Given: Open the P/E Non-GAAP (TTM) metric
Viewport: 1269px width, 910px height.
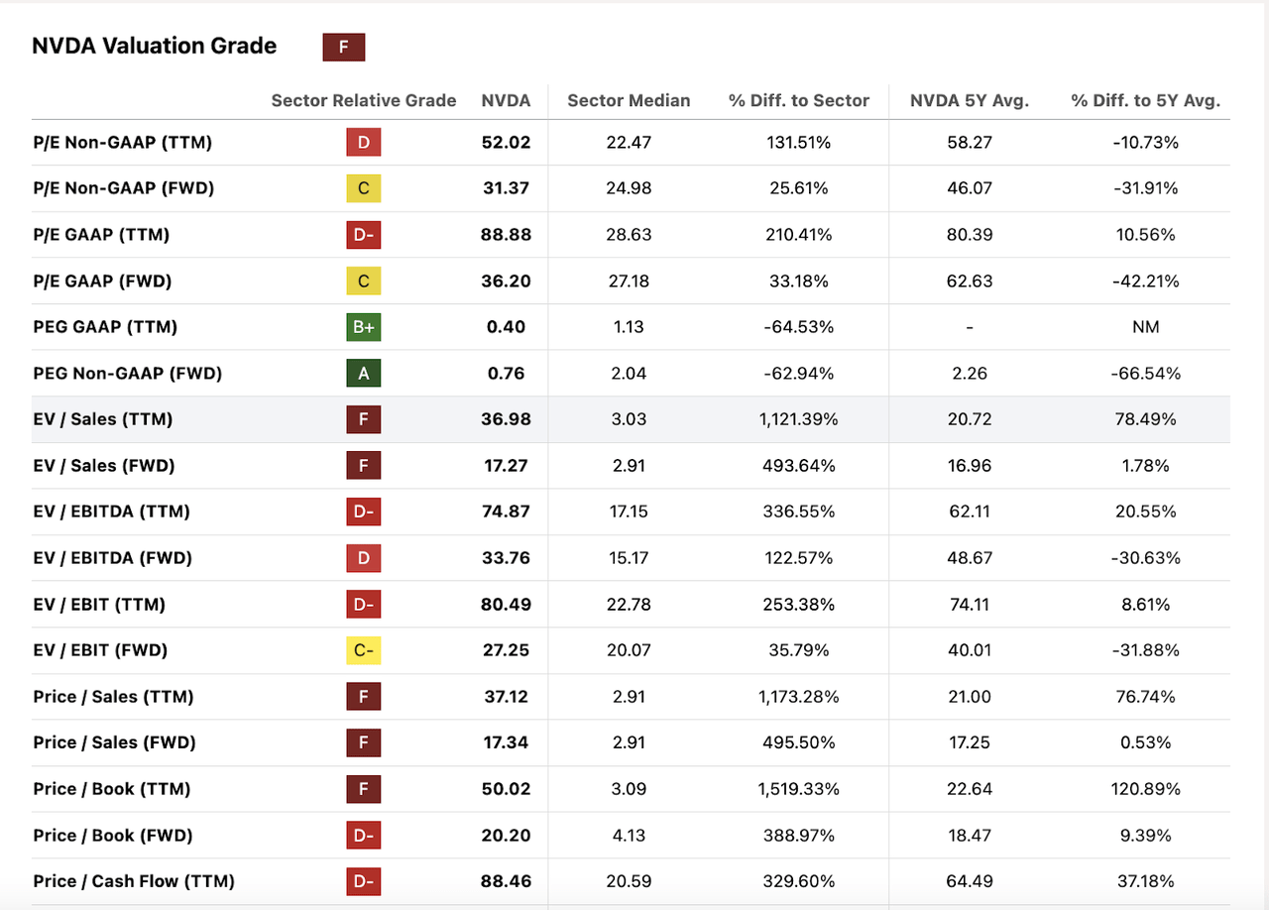Looking at the screenshot, I should [x=122, y=143].
